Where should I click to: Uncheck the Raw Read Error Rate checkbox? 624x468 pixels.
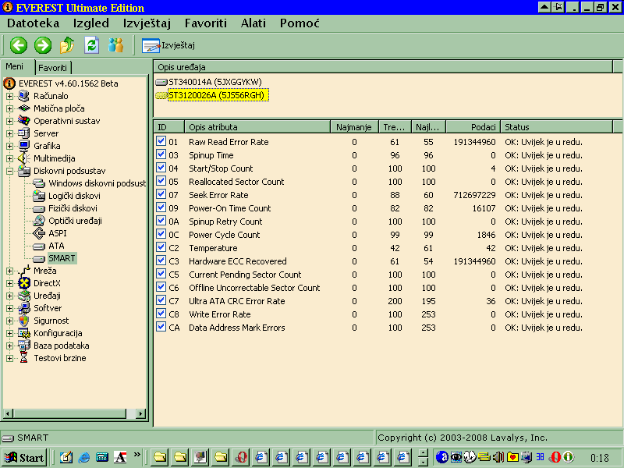tap(161, 142)
